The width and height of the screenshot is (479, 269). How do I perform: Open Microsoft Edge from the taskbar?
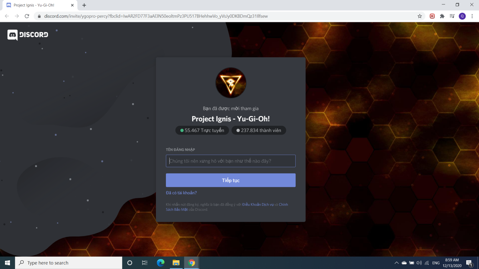pos(161,263)
